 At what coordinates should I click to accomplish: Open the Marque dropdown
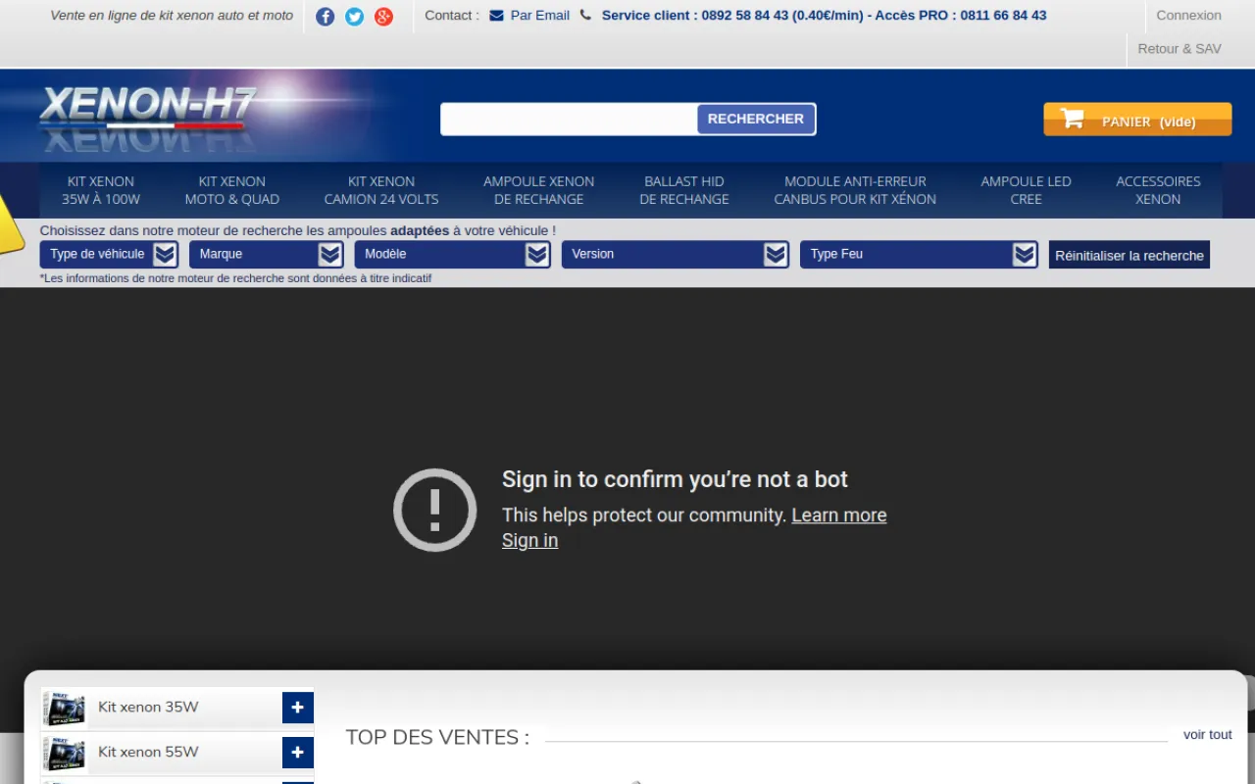click(x=265, y=255)
